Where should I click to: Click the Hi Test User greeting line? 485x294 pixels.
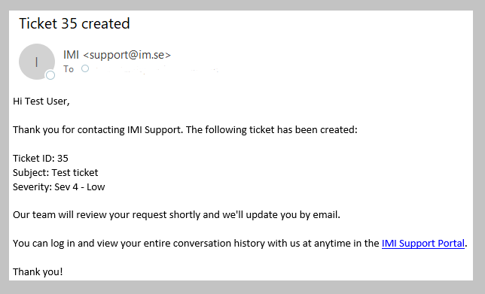pos(41,102)
